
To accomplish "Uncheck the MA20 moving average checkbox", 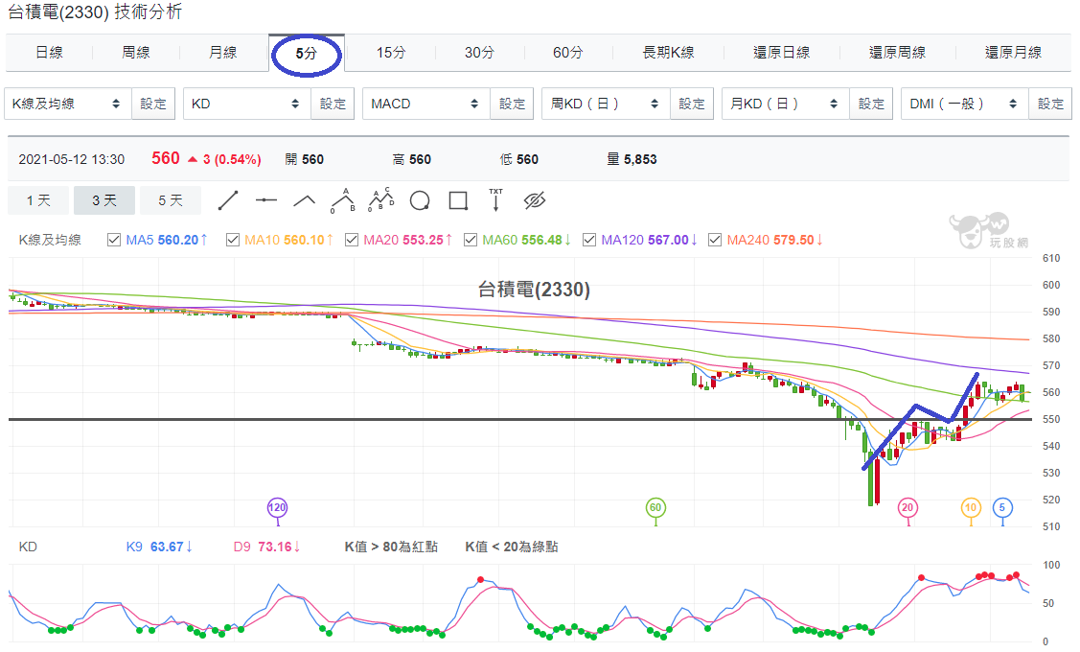I will click(352, 240).
